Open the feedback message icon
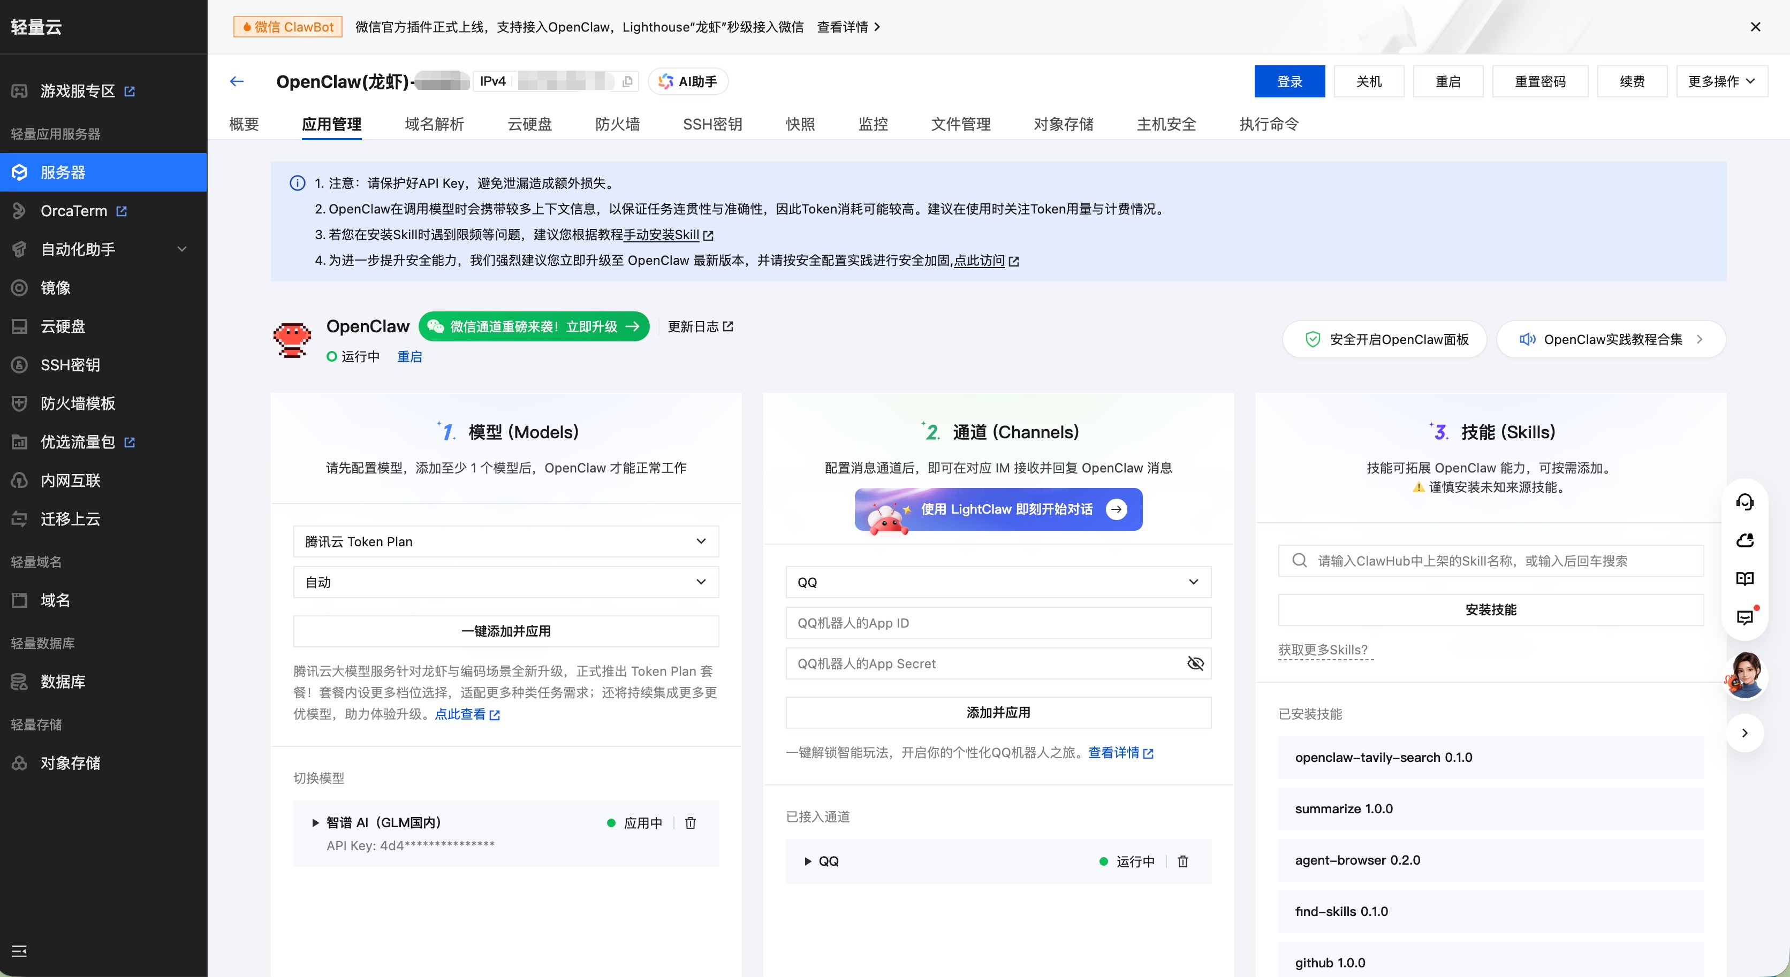This screenshot has height=977, width=1790. (1745, 617)
